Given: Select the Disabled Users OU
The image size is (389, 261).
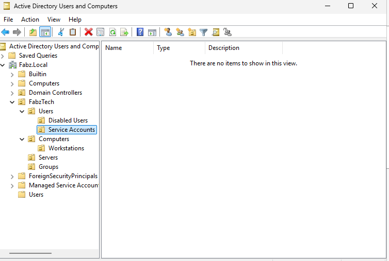Looking at the screenshot, I should click(68, 120).
